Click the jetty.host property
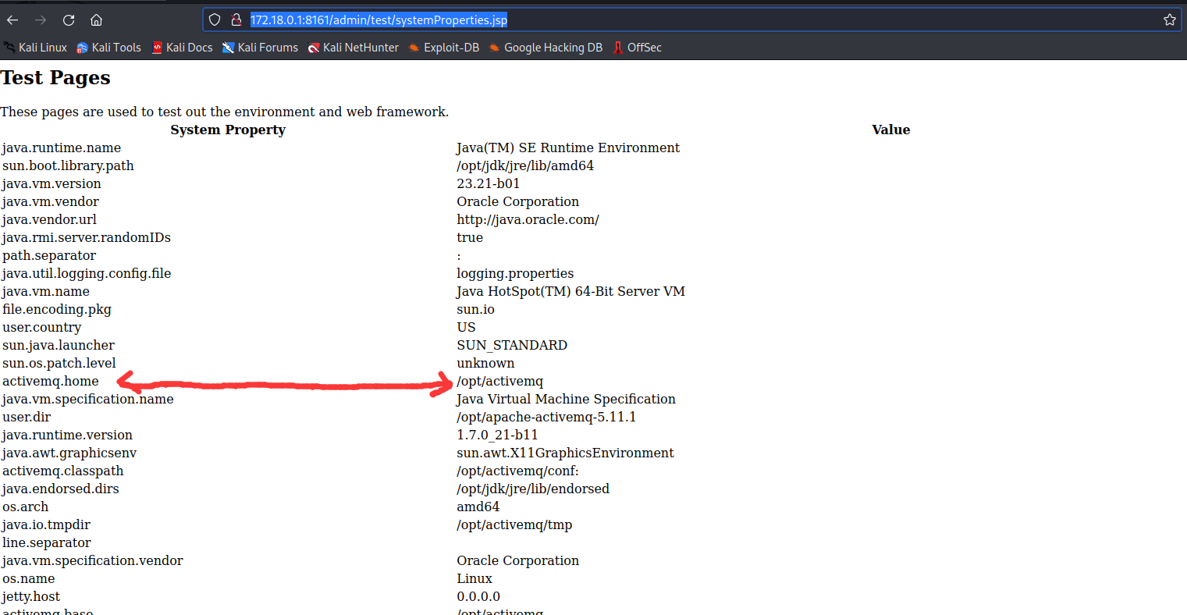 (x=31, y=596)
